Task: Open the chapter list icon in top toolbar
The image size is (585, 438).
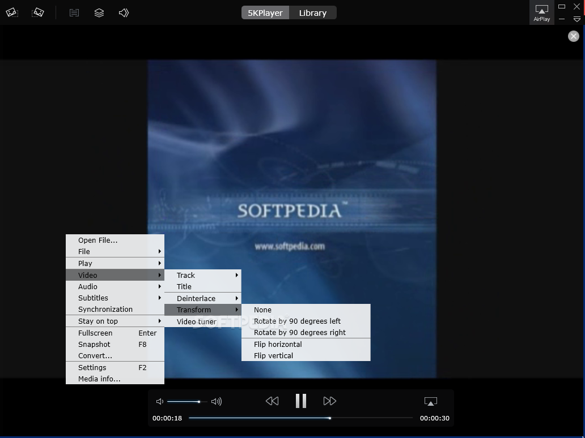Action: coord(74,13)
